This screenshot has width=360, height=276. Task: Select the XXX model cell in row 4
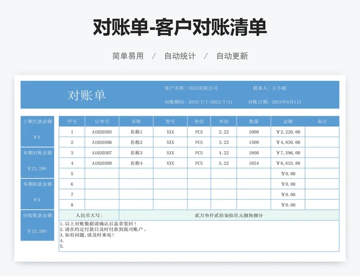170,163
